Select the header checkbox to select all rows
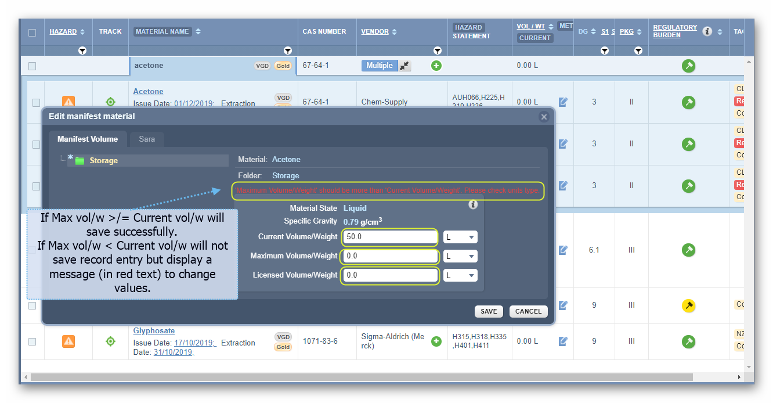Screen dimensions: 773x403 pyautogui.click(x=32, y=31)
